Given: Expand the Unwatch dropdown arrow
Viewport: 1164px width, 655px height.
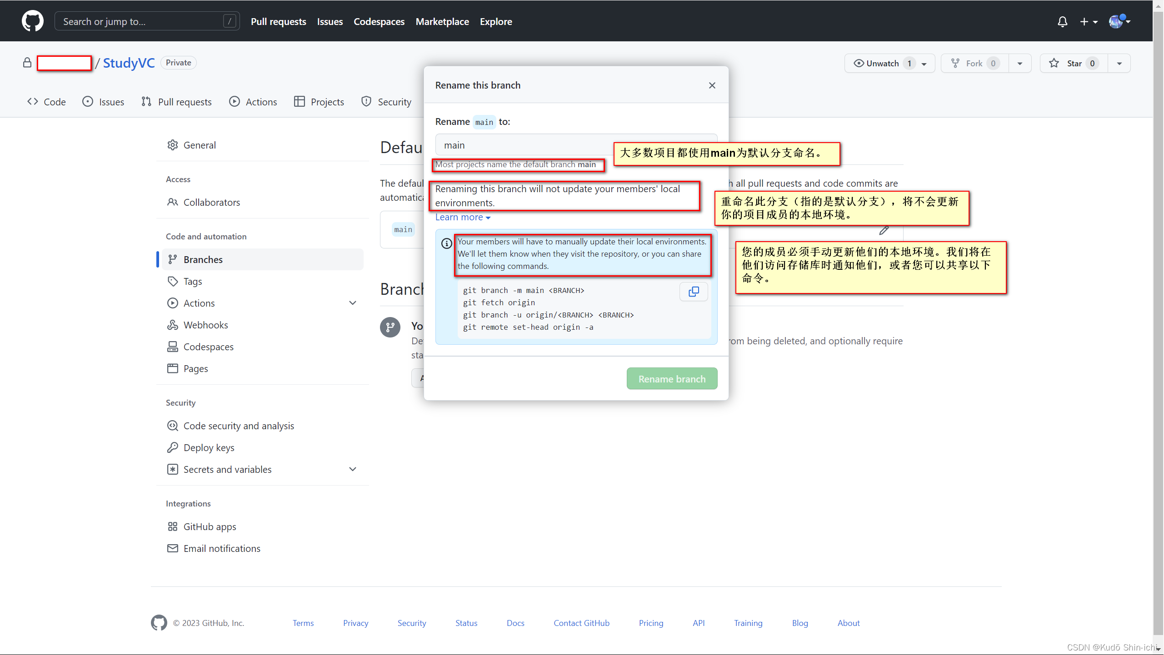Looking at the screenshot, I should (x=924, y=64).
